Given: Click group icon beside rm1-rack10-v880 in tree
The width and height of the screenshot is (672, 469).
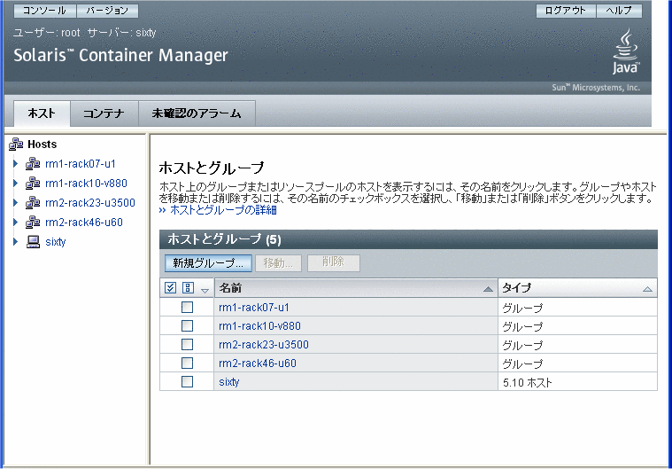Looking at the screenshot, I should (33, 184).
